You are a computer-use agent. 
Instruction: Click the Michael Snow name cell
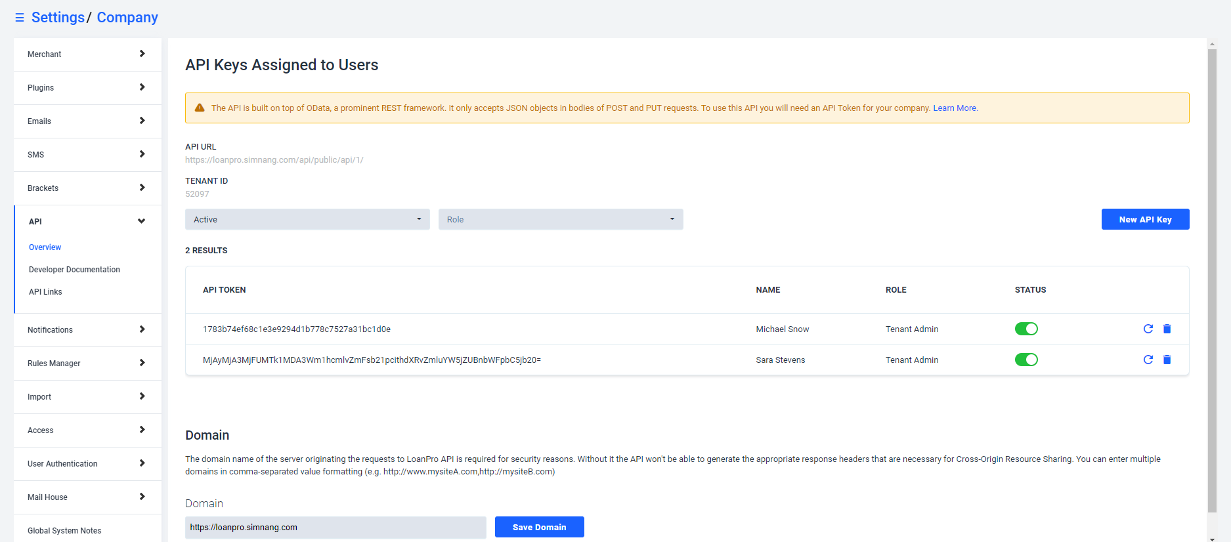pos(783,329)
